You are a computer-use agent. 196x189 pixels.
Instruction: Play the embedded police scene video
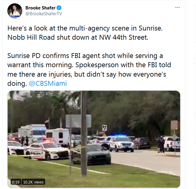coord(94,139)
